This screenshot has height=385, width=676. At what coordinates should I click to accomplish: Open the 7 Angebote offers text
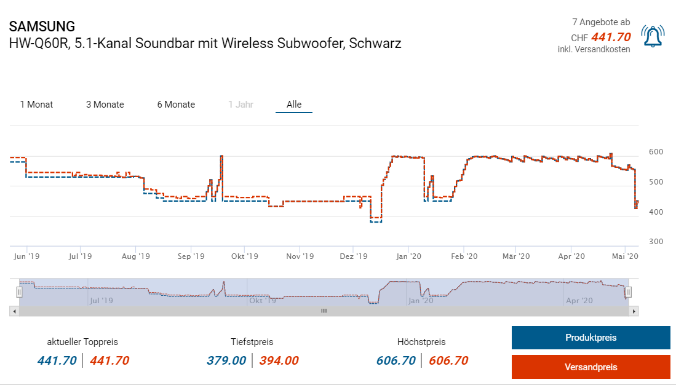[x=600, y=22]
